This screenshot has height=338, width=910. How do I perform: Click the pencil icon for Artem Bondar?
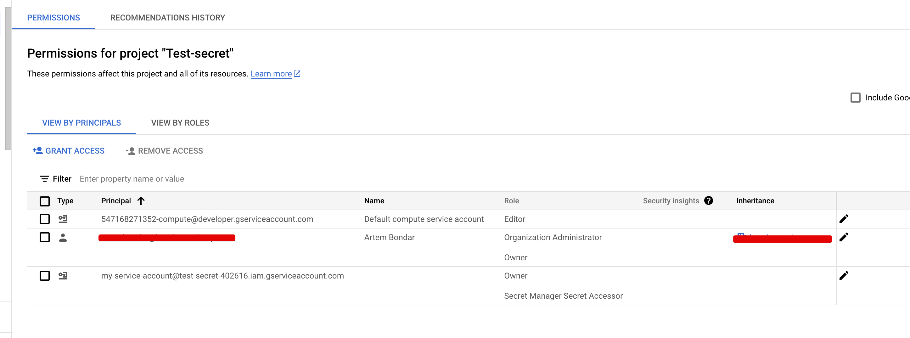coord(844,237)
